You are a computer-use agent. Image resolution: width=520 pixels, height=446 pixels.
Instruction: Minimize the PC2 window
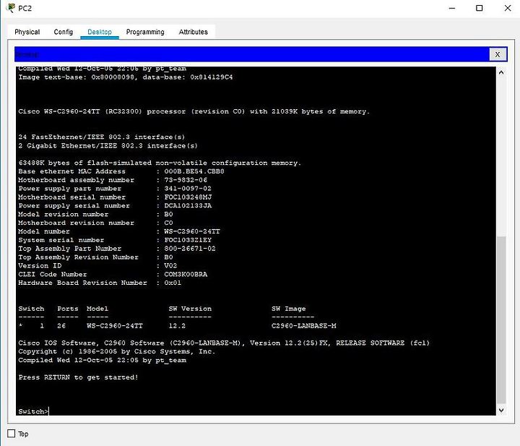(452, 8)
